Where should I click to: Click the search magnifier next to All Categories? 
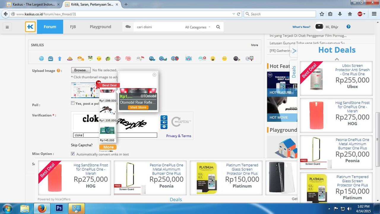218,27
